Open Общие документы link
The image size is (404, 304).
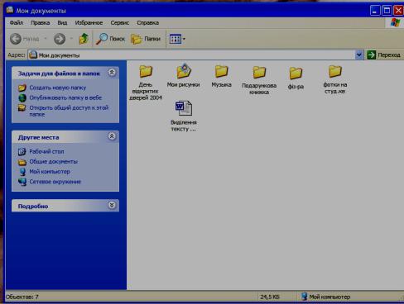(53, 162)
